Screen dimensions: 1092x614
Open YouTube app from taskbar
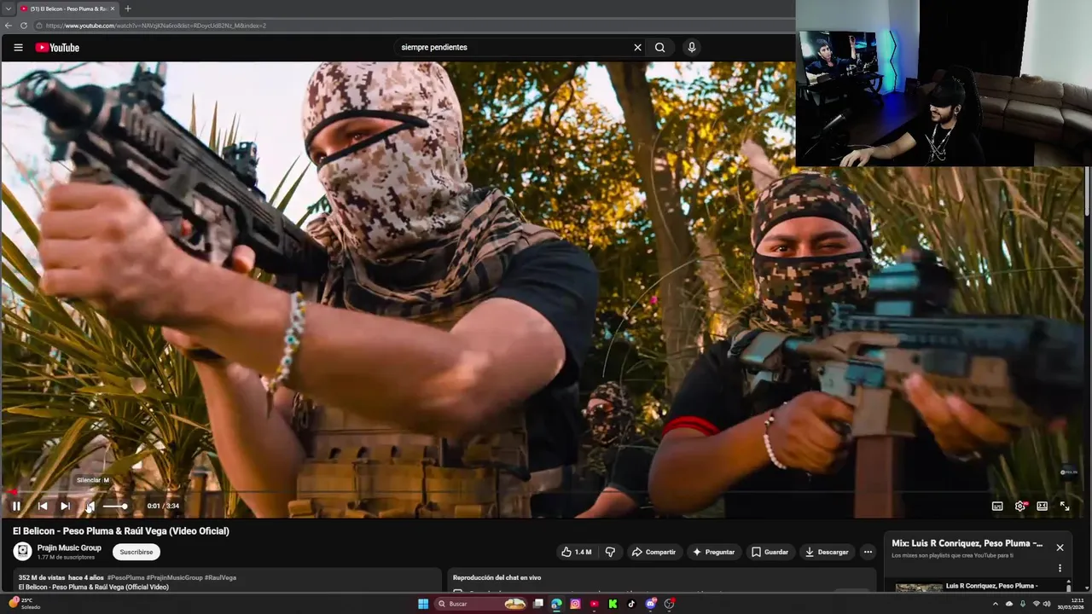[594, 604]
